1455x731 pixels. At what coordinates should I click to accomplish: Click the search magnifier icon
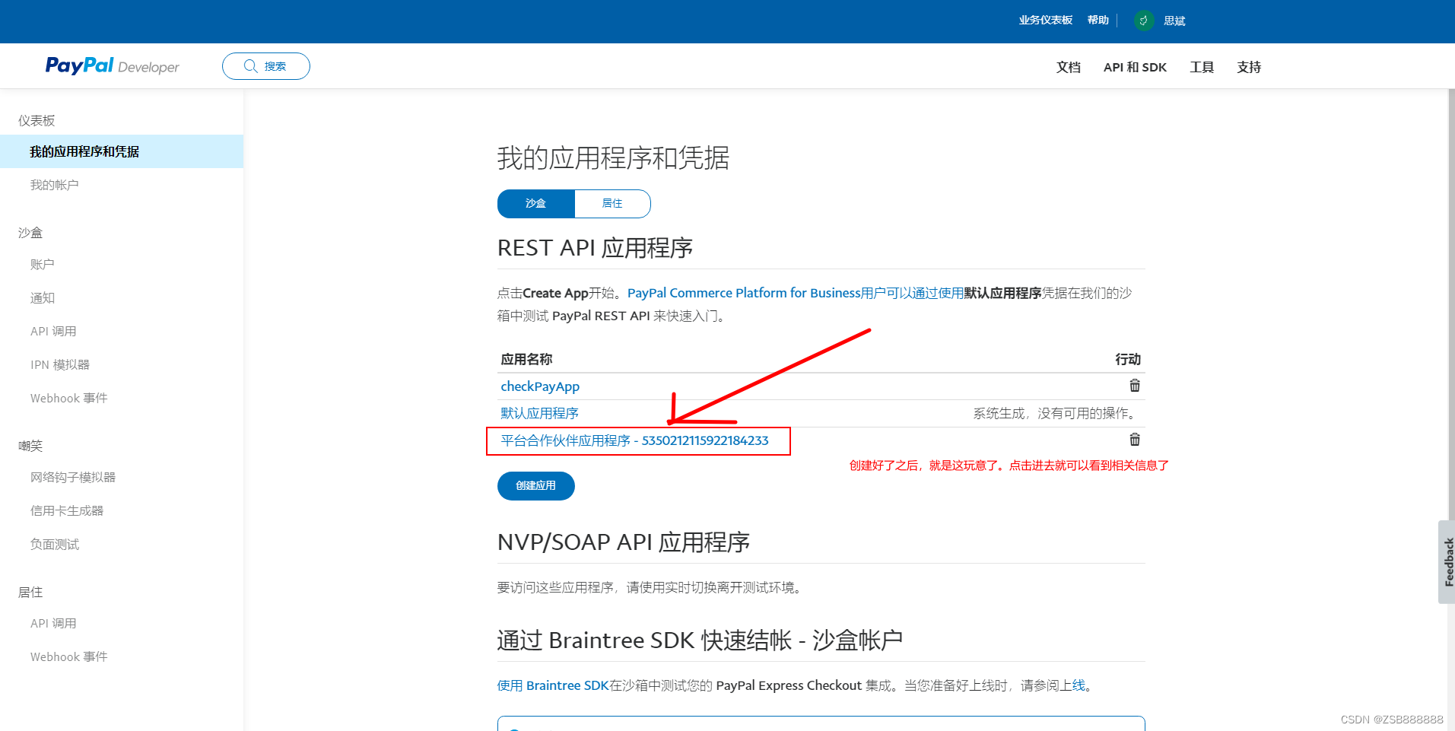(250, 66)
